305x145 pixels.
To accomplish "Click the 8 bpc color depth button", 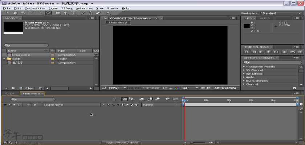I will pyautogui.click(x=29, y=88).
